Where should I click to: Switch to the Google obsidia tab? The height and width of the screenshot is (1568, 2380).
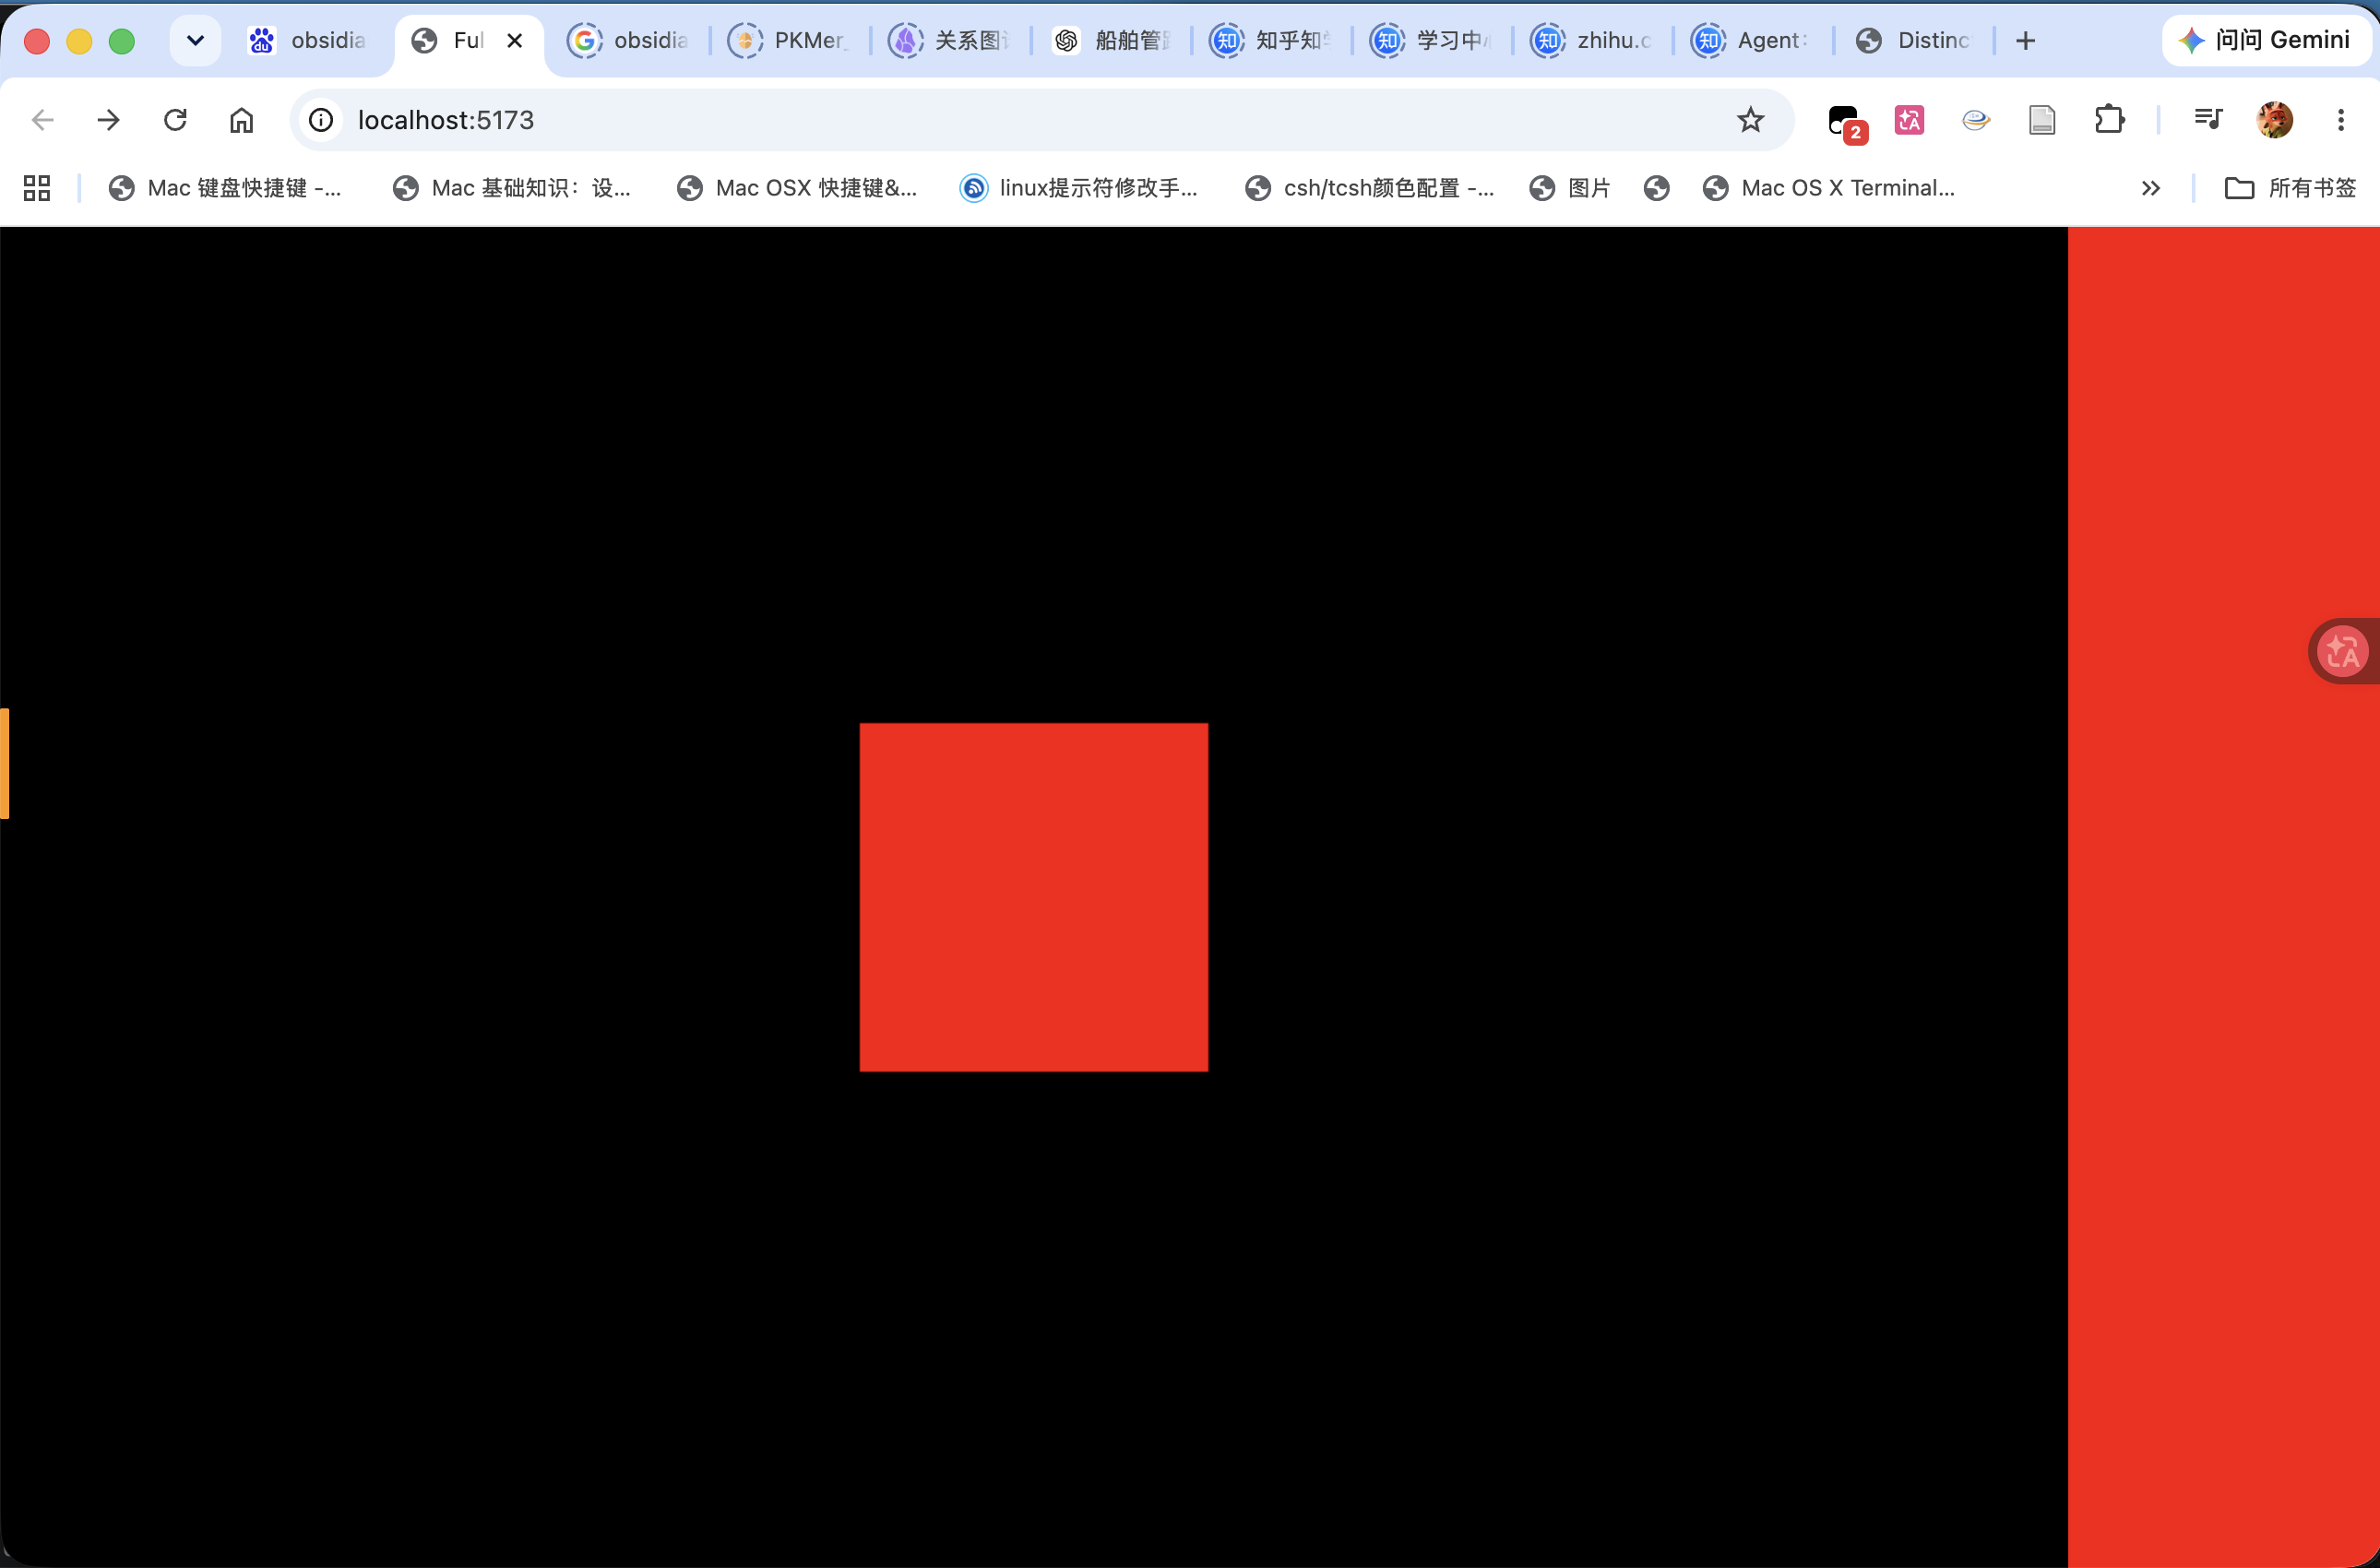point(628,40)
